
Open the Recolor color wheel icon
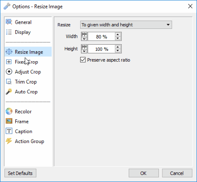tap(9, 111)
